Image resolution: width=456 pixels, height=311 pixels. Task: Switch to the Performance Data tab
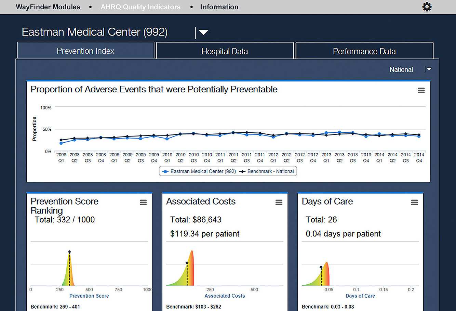[x=364, y=51]
